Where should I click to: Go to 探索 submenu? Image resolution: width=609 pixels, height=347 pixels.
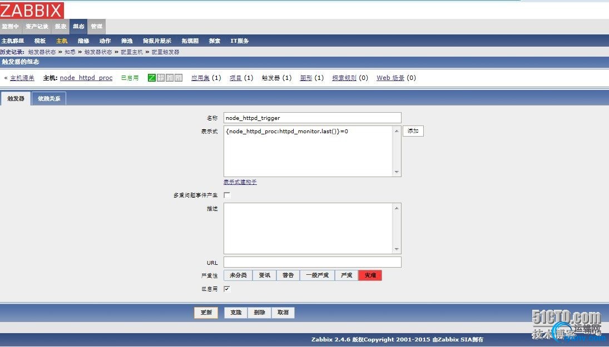tap(214, 41)
